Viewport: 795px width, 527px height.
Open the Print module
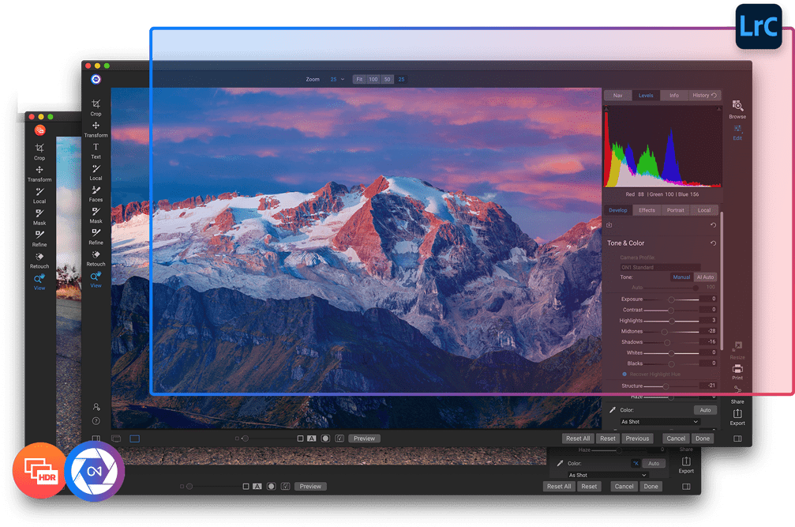tap(737, 372)
